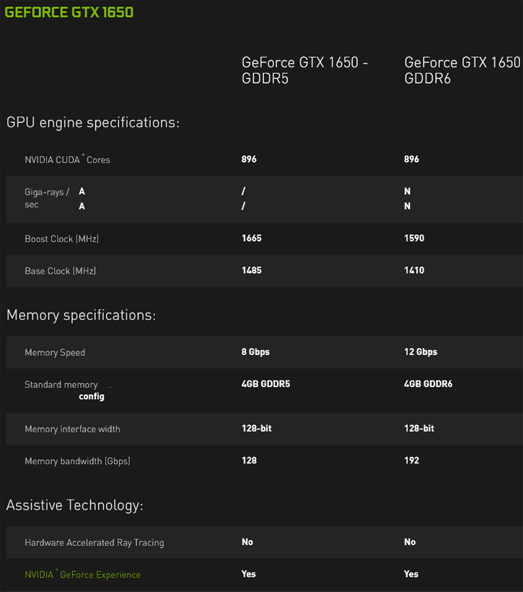Select the NVIDIA CUDA Cores row label
This screenshot has width=523, height=592.
[x=68, y=160]
